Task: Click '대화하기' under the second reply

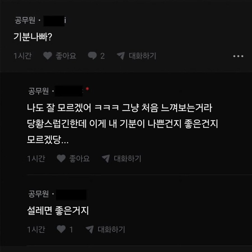Action: 127,159
